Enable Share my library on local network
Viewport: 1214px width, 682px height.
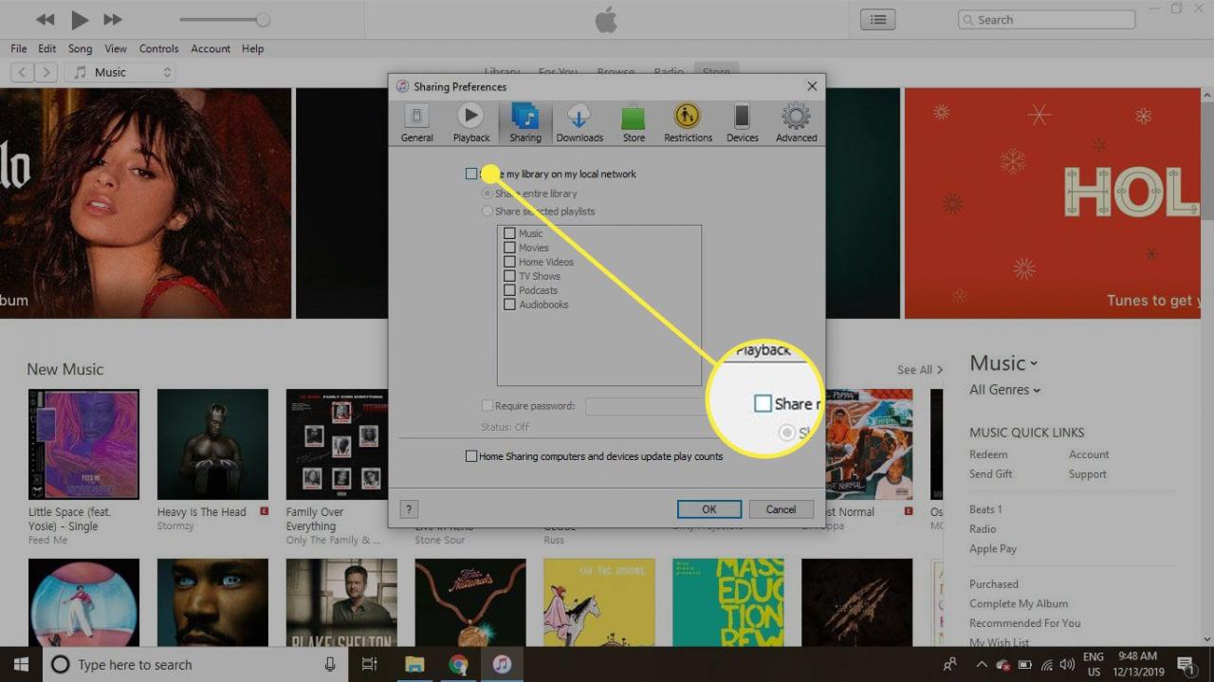471,174
